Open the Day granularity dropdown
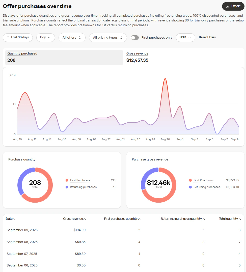Screen dimensions: 246x272 (x=45, y=37)
